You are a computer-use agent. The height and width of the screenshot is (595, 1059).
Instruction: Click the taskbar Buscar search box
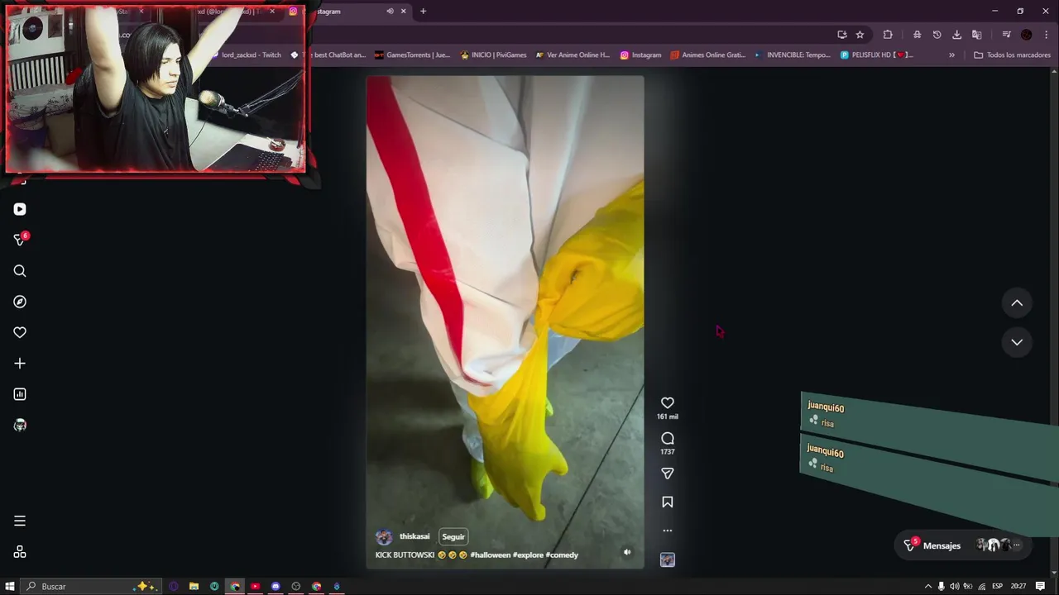[x=91, y=586]
